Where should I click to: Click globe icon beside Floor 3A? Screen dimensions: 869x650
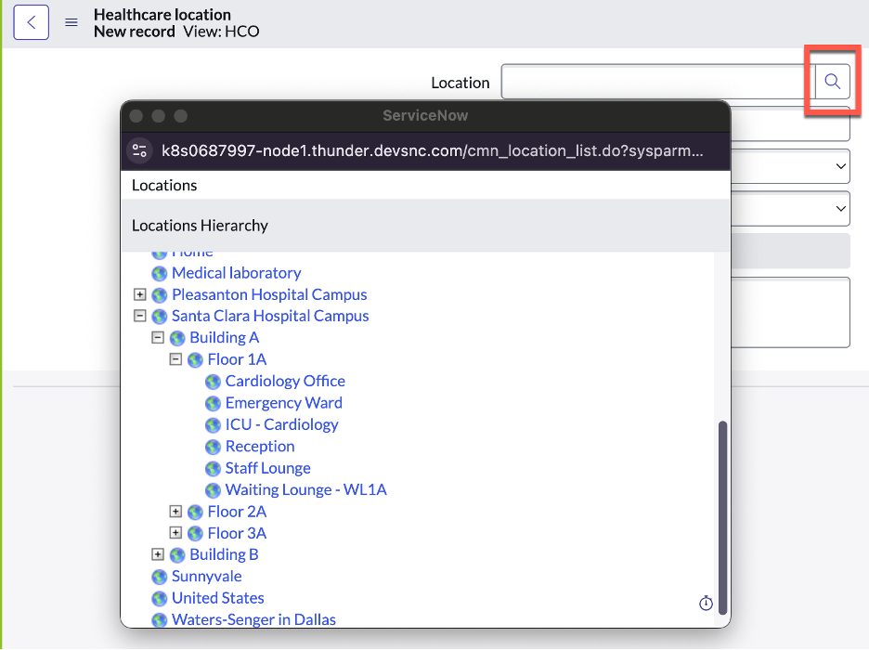195,534
